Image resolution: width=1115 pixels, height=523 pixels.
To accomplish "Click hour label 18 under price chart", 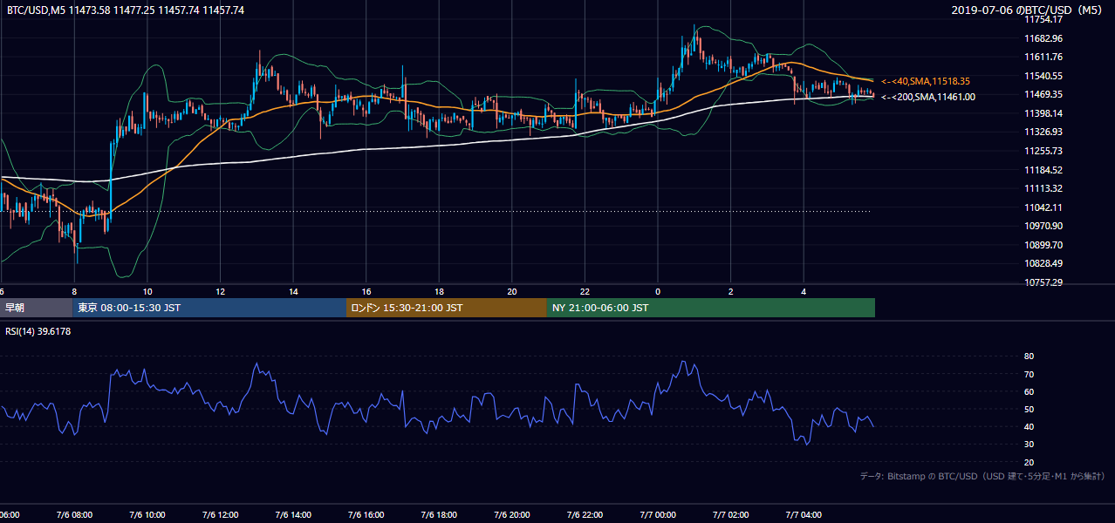I will pyautogui.click(x=440, y=291).
